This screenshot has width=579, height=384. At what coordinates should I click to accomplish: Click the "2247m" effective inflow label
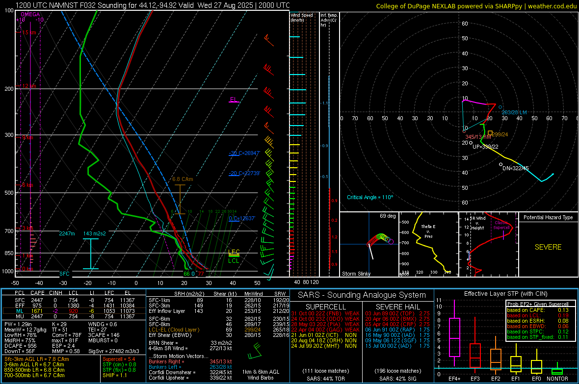pyautogui.click(x=67, y=233)
